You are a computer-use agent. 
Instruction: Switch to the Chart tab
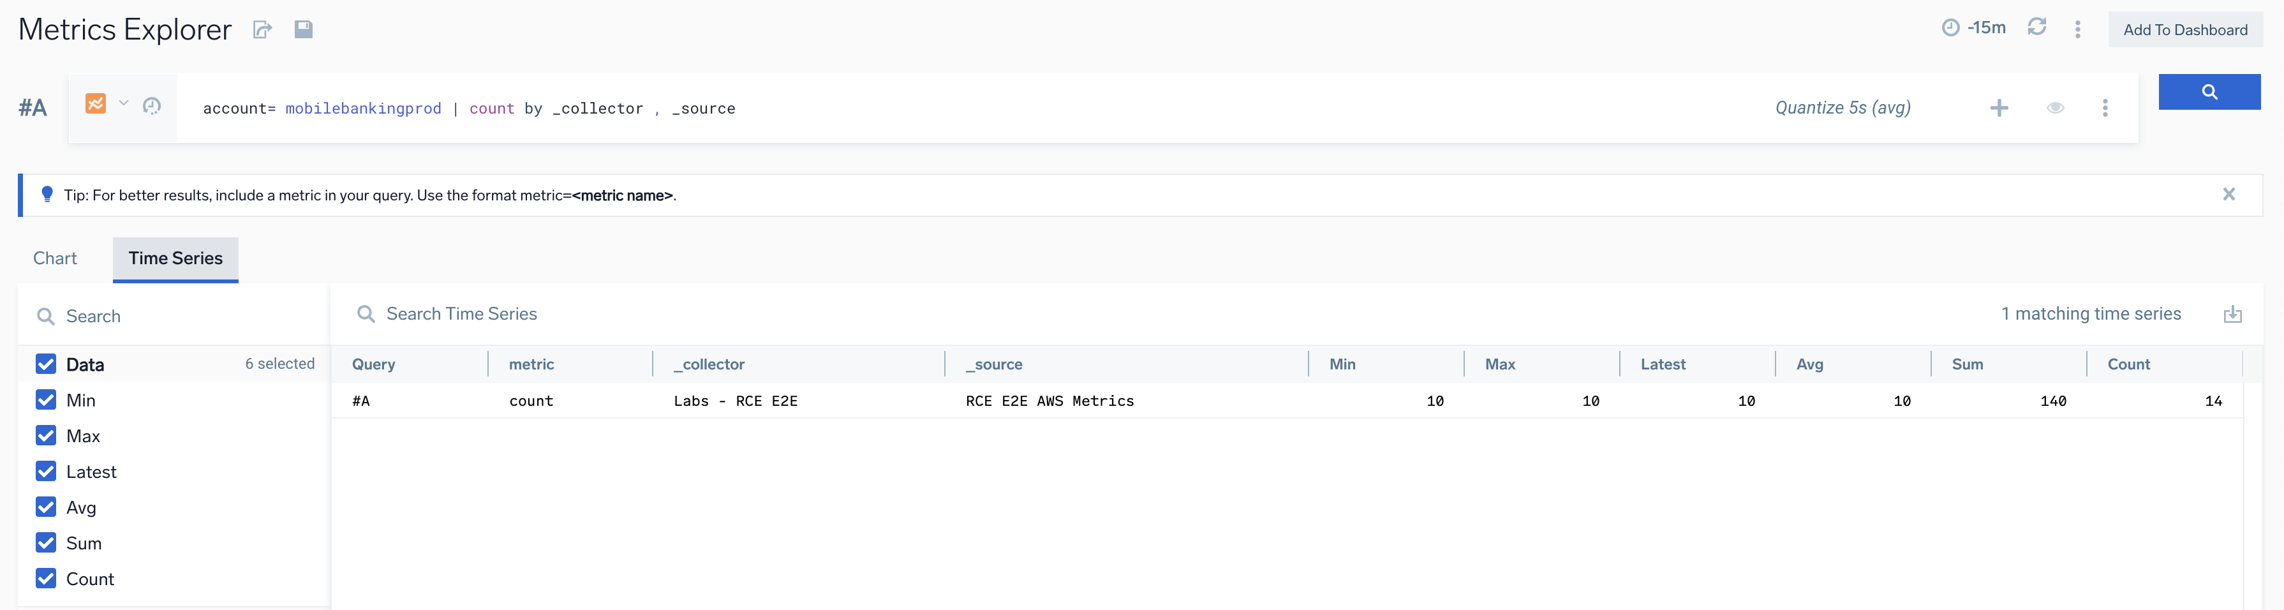click(x=55, y=258)
